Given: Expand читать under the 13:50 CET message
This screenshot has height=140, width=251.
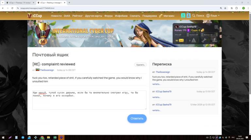Looking at the screenshot, I should pyautogui.click(x=157, y=97).
